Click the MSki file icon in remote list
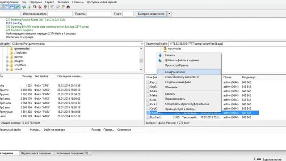Screen dimensions: 286x161 148,91
